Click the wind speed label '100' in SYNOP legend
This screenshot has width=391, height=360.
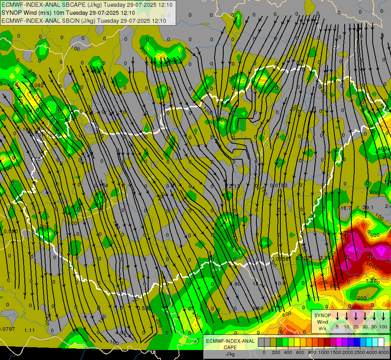click(x=383, y=327)
